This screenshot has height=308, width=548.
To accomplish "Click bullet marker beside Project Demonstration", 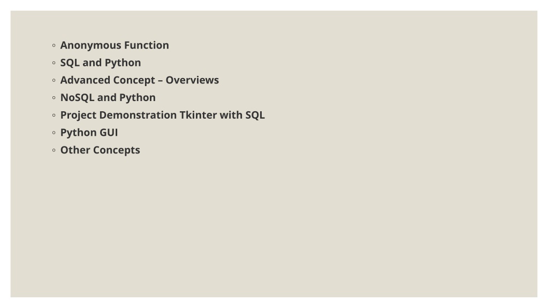I will pos(54,115).
